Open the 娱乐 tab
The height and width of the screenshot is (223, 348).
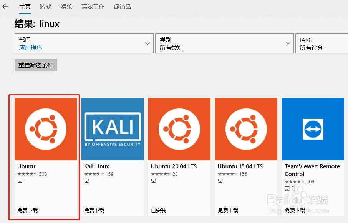(x=66, y=7)
